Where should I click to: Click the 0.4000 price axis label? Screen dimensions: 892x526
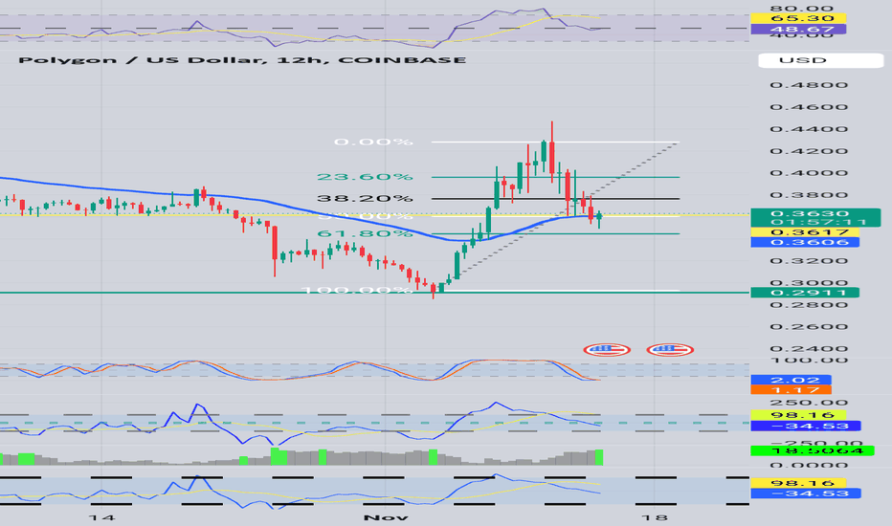pos(809,173)
